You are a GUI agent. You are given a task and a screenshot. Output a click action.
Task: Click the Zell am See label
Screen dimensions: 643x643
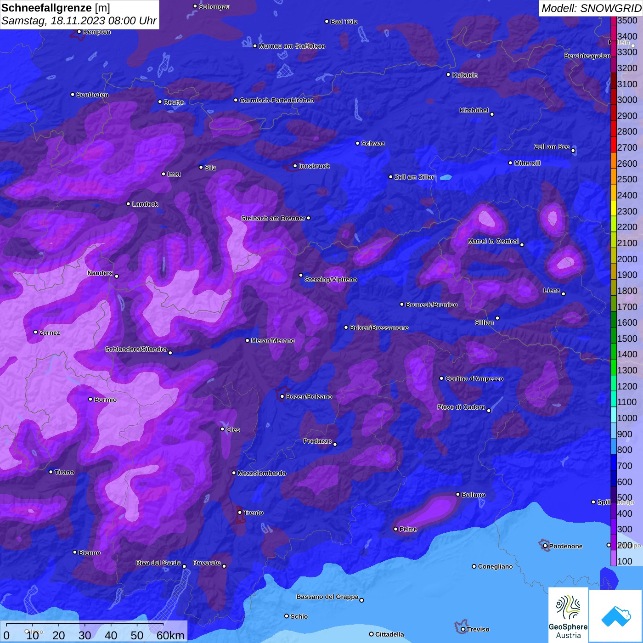coord(552,147)
